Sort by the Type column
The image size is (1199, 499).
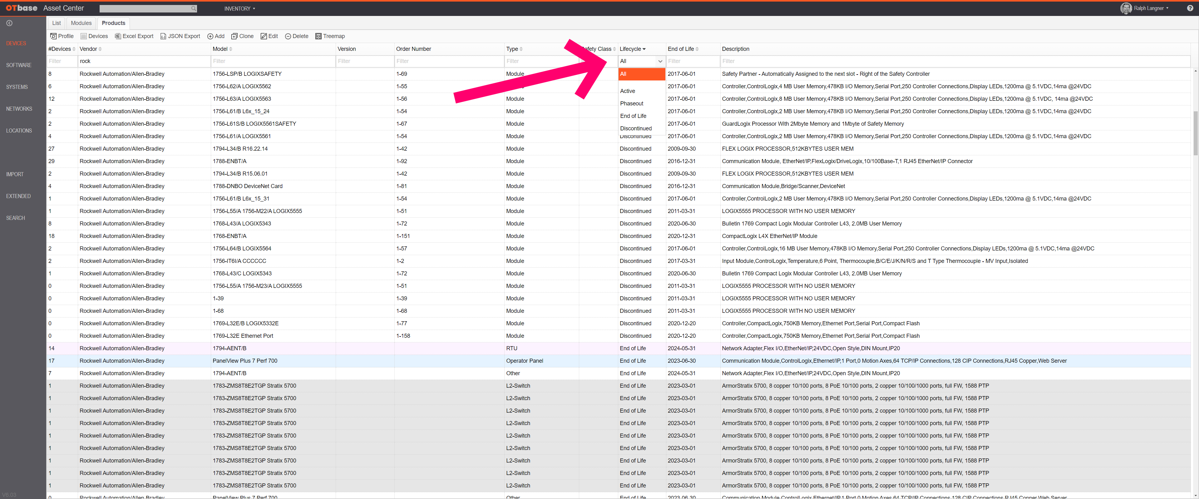(514, 49)
